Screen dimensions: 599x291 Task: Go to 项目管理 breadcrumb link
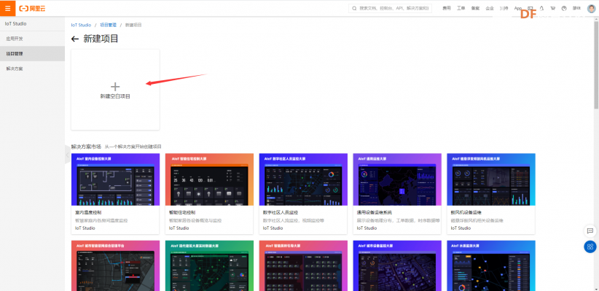tap(109, 25)
